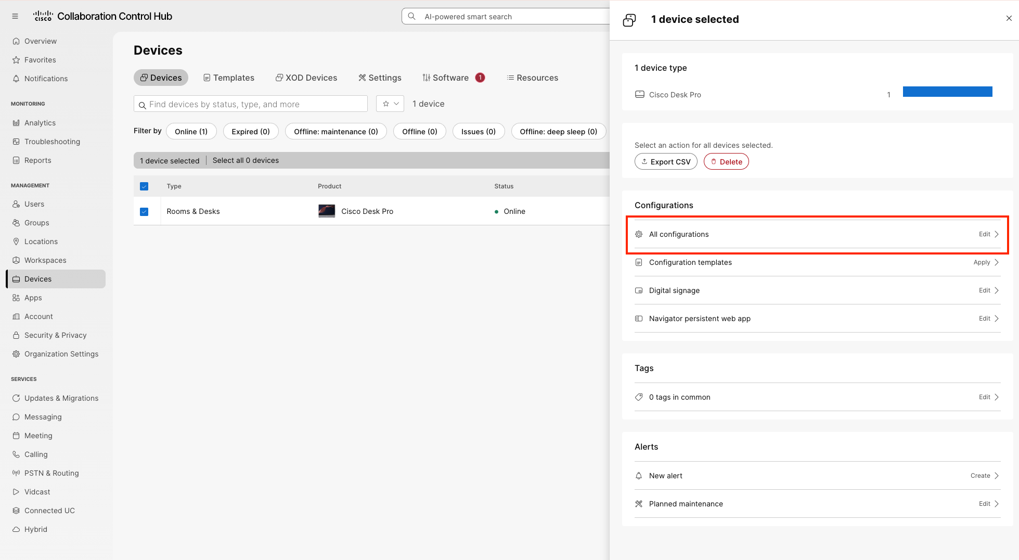Toggle the Expired (0) filter chip
Screen dimensions: 1019x560
[251, 132]
